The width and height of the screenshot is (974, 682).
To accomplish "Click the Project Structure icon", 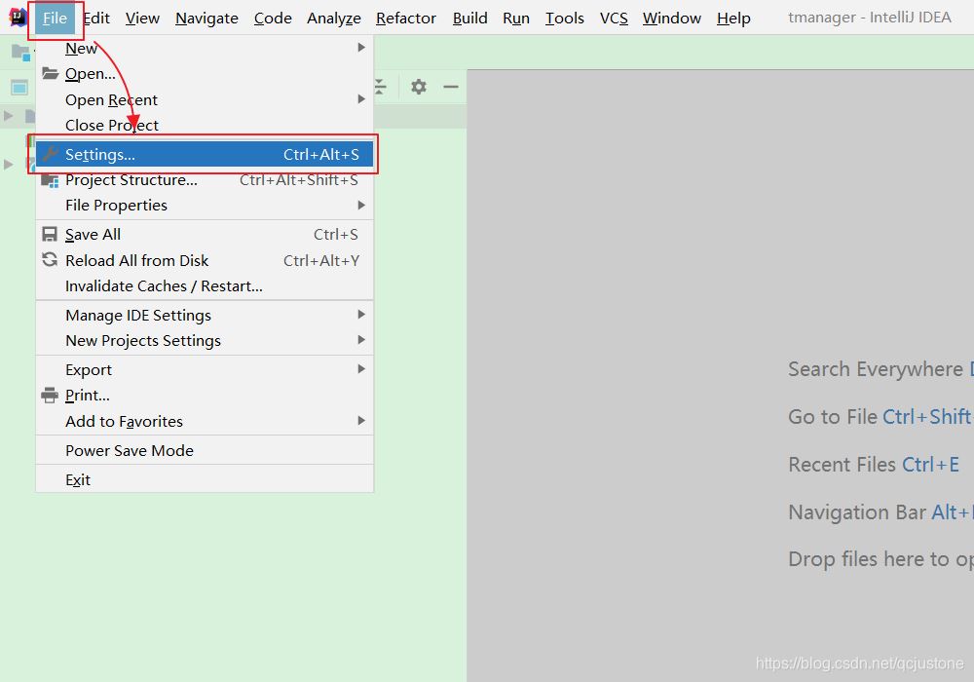I will click(50, 180).
